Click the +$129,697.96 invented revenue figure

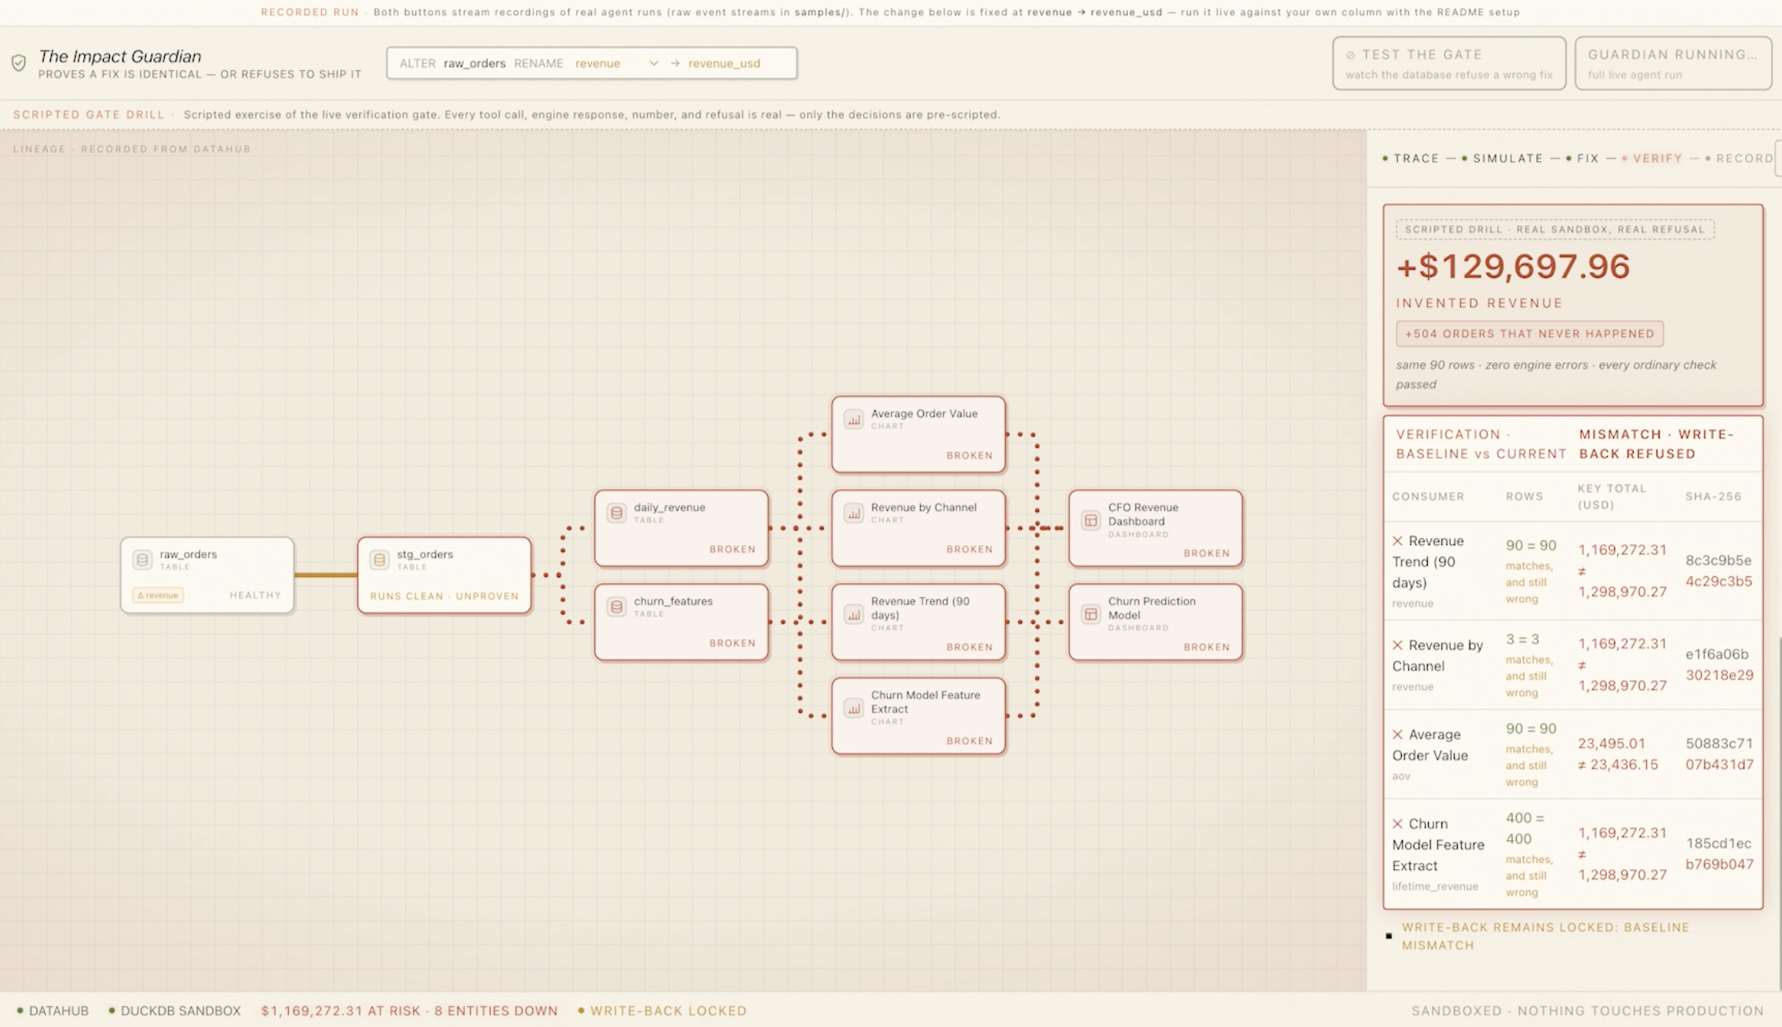(1513, 266)
